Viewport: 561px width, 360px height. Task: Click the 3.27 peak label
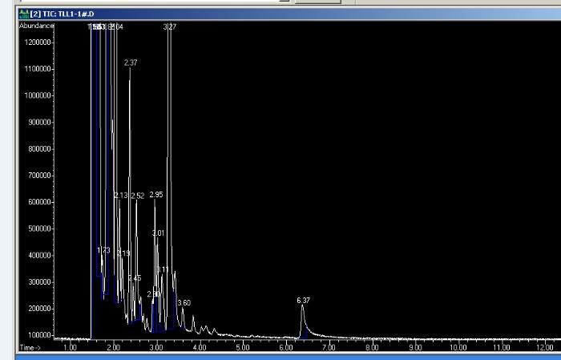tap(170, 26)
